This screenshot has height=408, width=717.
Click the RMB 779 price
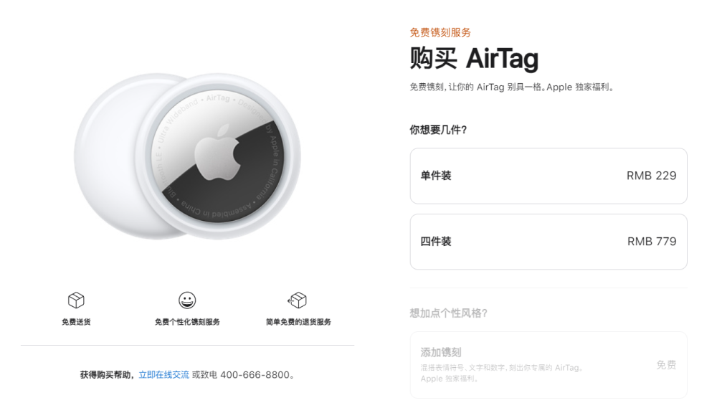[x=652, y=242]
